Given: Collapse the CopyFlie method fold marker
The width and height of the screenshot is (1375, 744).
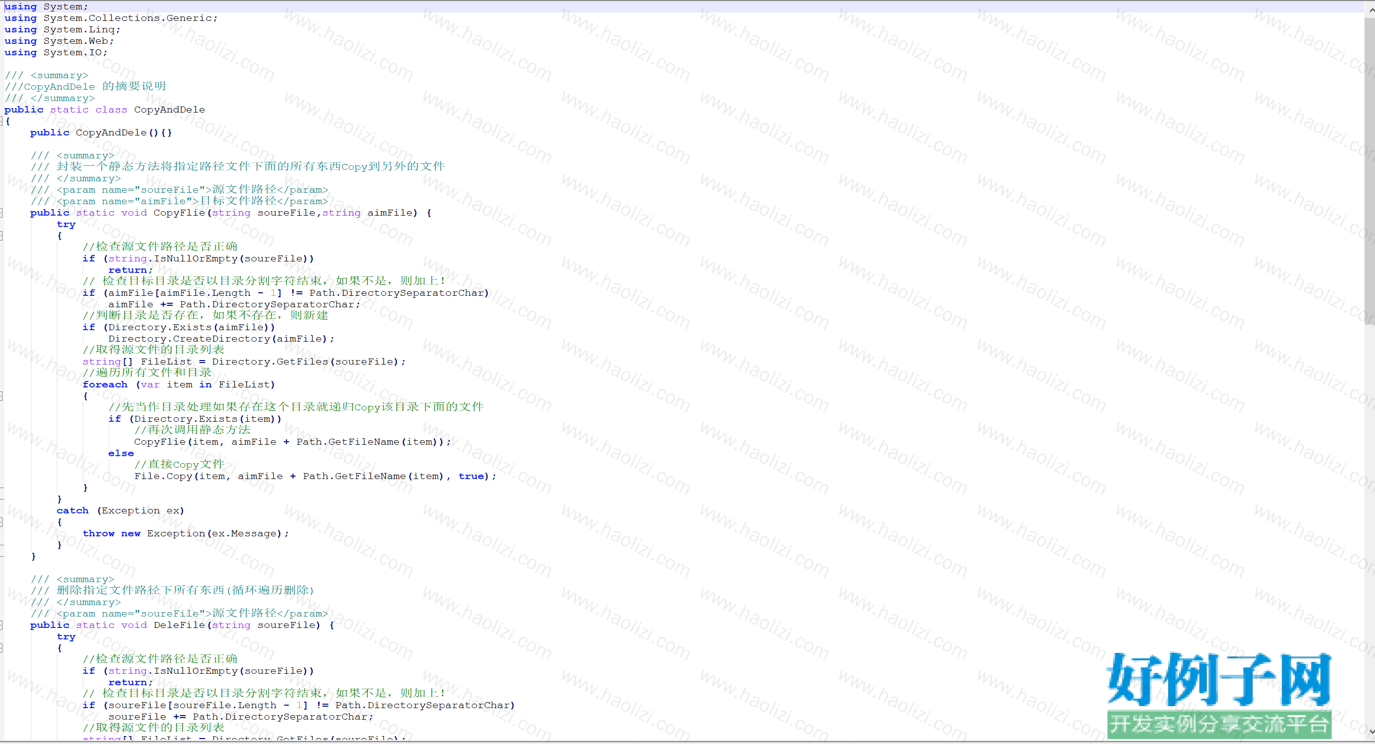Looking at the screenshot, I should [1, 213].
